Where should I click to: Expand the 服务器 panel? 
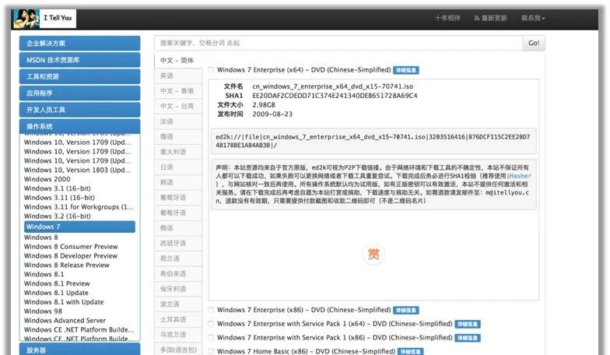point(79,350)
